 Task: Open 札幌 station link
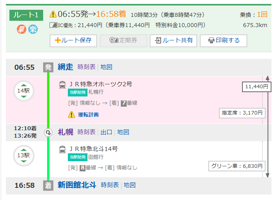(66, 132)
